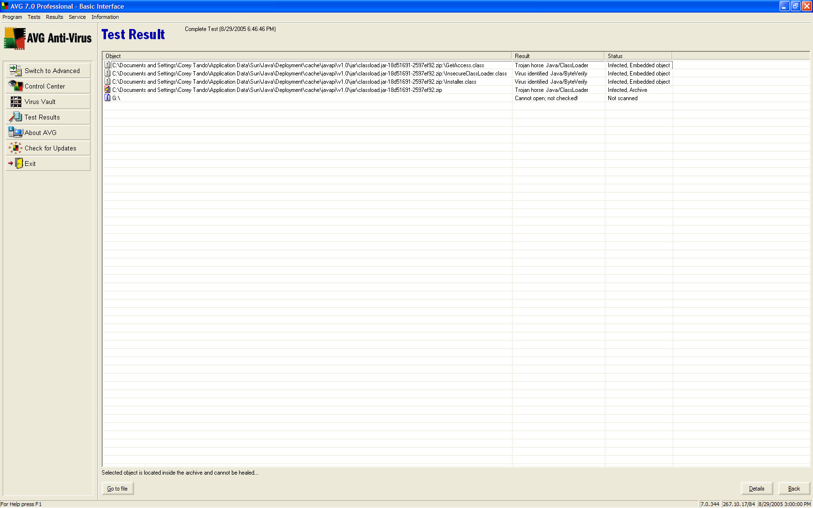Click the info icon of the G:\ row
813x508 pixels.
click(107, 98)
